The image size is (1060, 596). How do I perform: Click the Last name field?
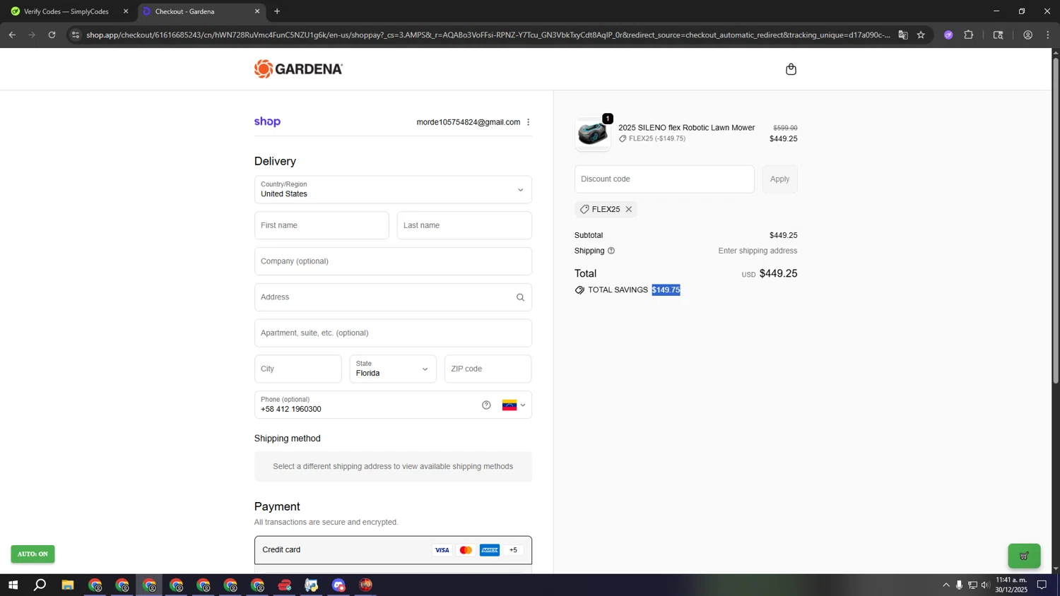tap(464, 225)
